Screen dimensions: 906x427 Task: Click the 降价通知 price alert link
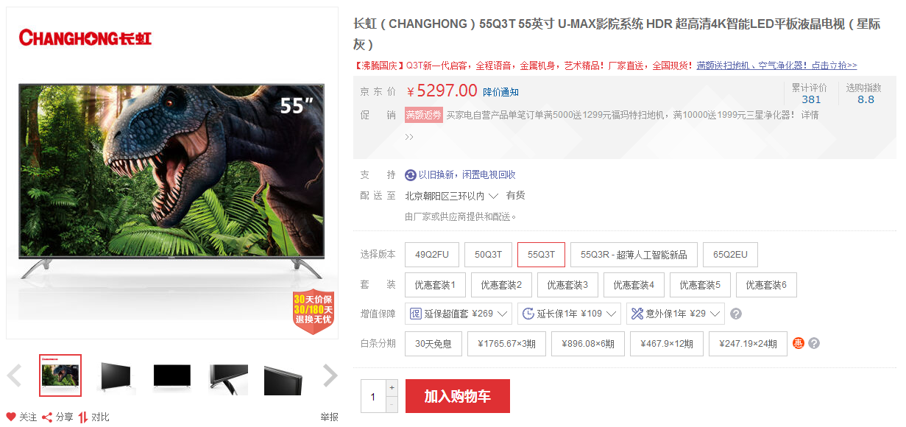(x=500, y=92)
